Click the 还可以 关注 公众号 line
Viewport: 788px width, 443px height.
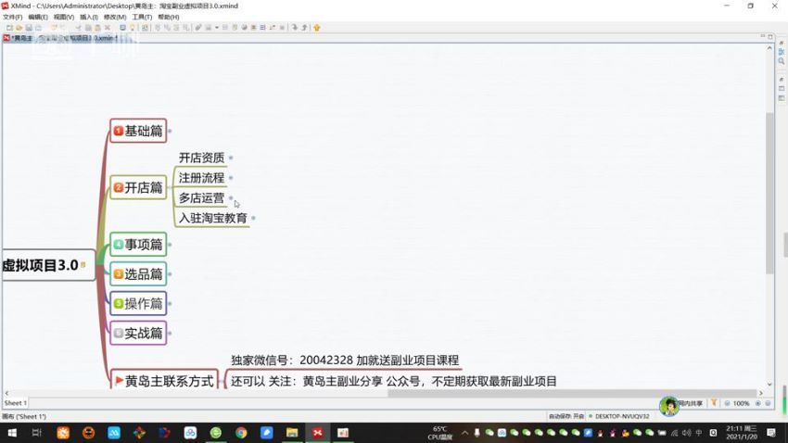(393, 381)
